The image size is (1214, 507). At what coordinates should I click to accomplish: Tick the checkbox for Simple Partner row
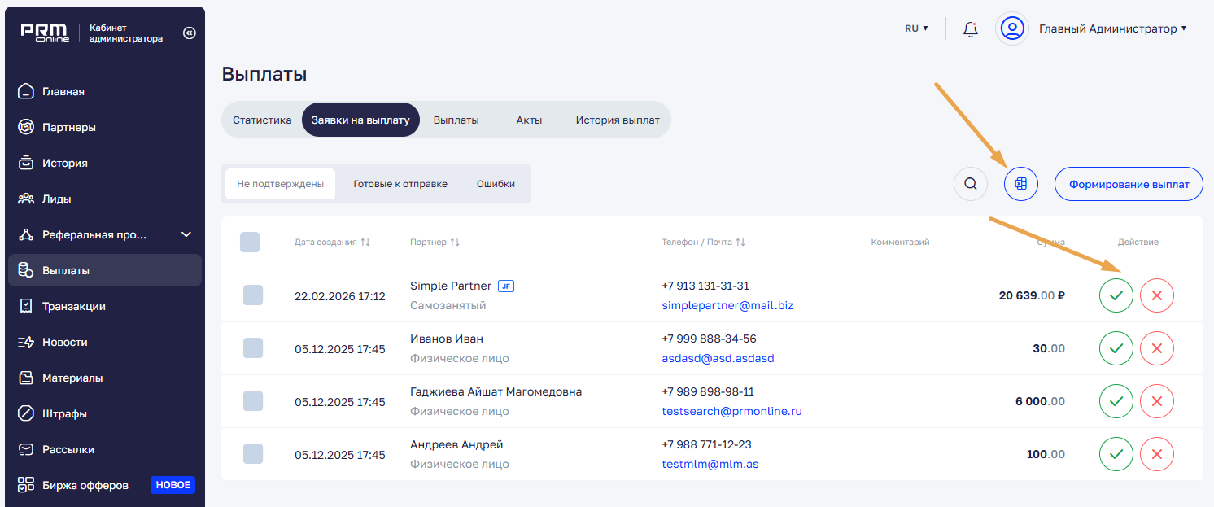click(253, 295)
